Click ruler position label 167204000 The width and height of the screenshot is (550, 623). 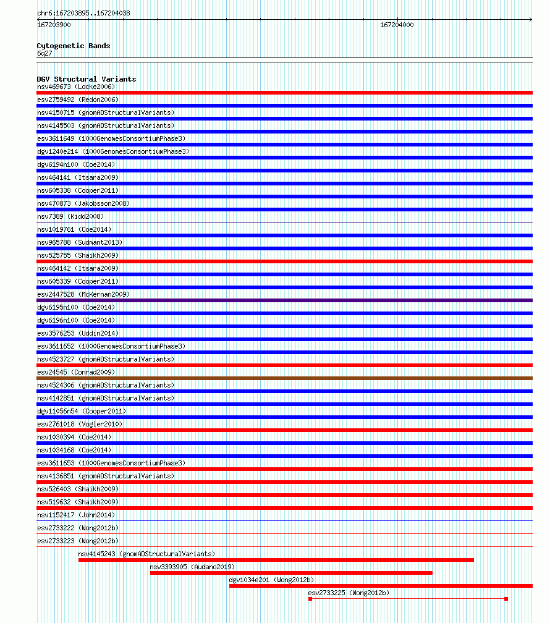(x=397, y=25)
